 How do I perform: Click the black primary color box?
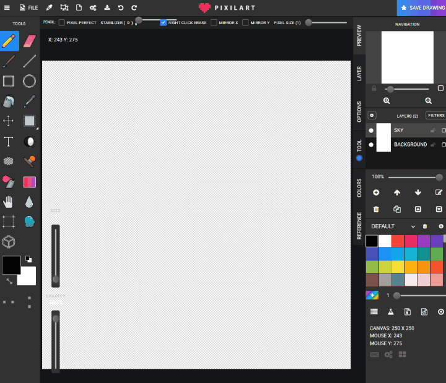[11, 265]
